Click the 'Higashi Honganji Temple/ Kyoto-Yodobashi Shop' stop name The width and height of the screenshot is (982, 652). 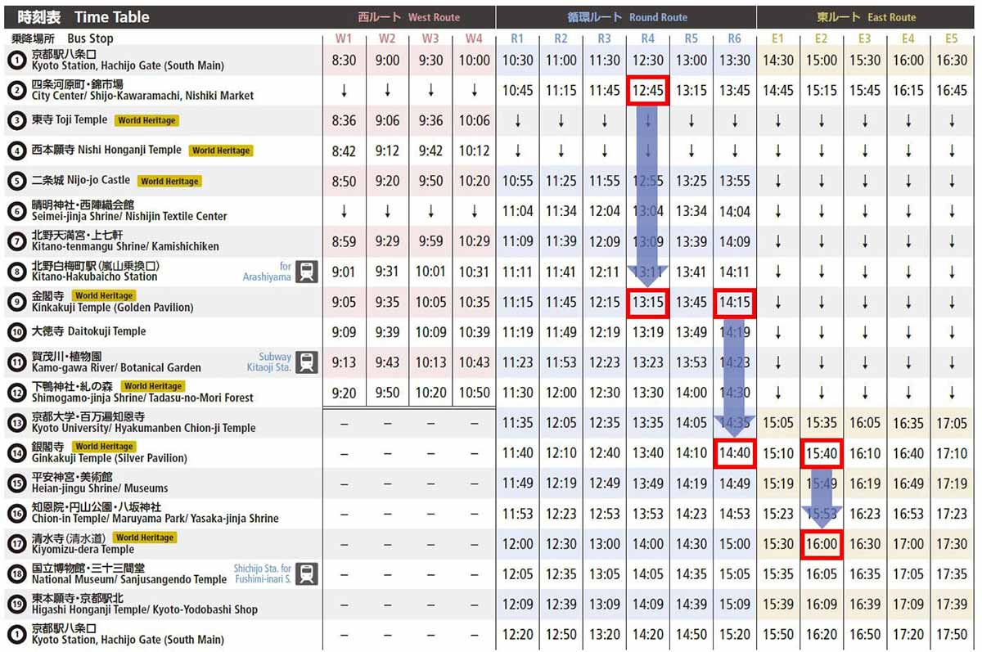pyautogui.click(x=145, y=609)
